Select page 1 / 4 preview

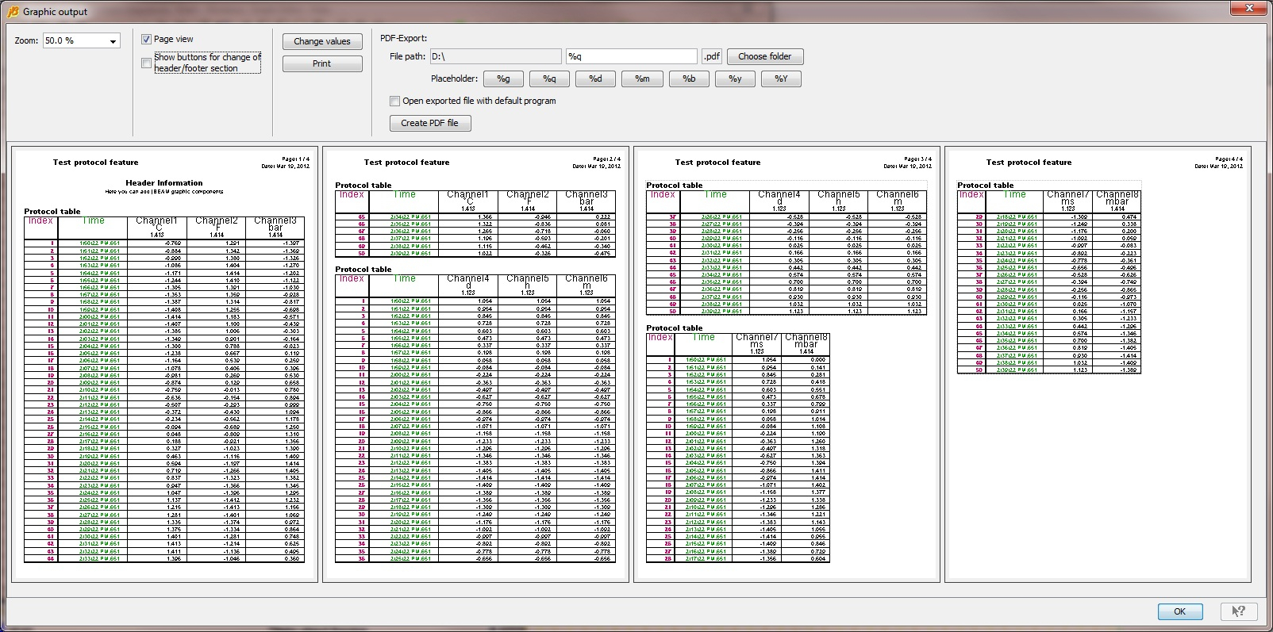point(164,364)
